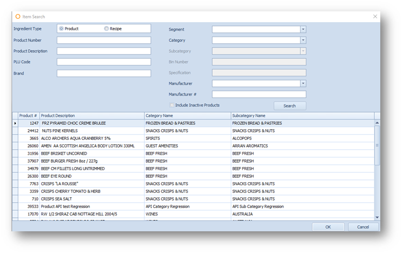
Task: Sort by Product # column header
Action: click(x=28, y=115)
